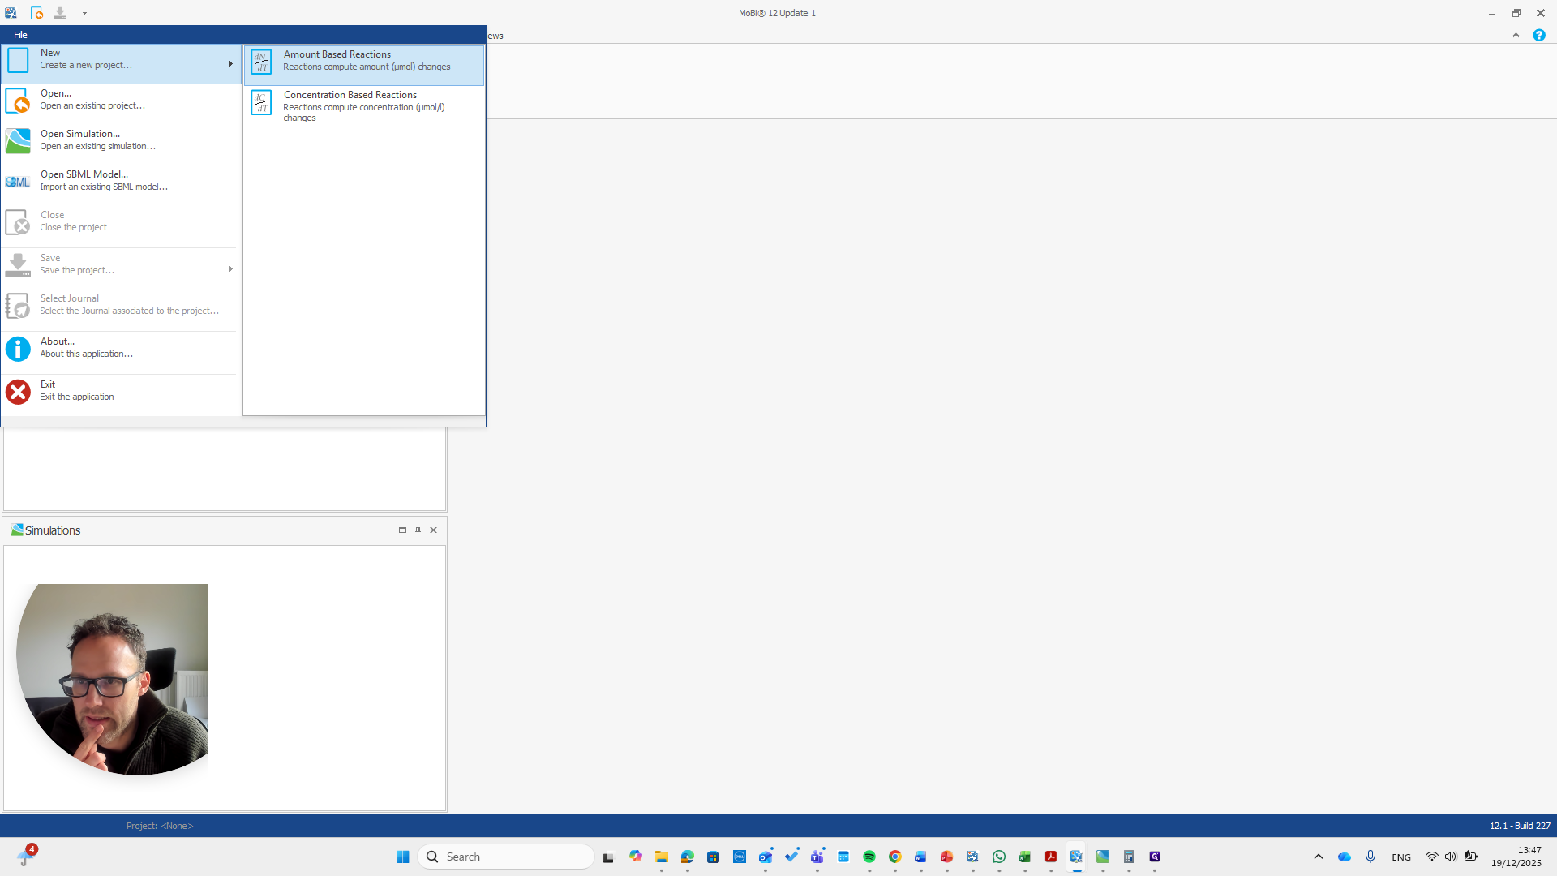Viewport: 1557px width, 876px height.
Task: Click the red Exit application icon
Action: pos(18,392)
